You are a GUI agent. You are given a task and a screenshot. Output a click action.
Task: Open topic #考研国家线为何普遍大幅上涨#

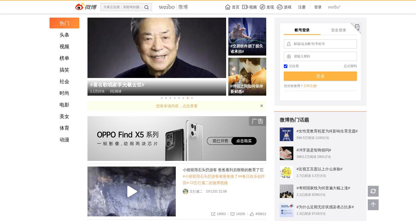(x=323, y=188)
